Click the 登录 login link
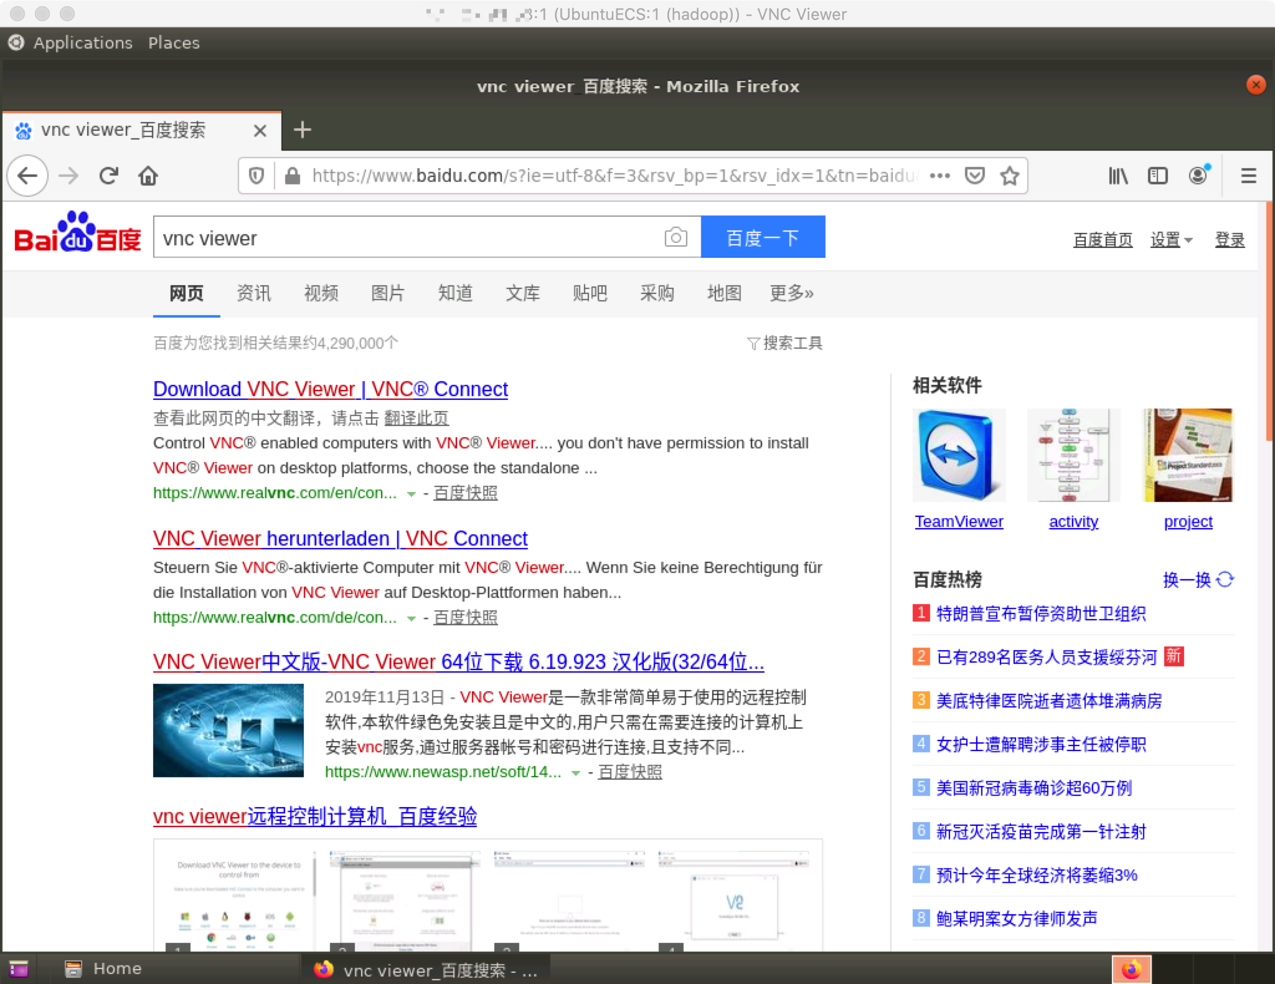This screenshot has height=984, width=1275. coord(1230,240)
